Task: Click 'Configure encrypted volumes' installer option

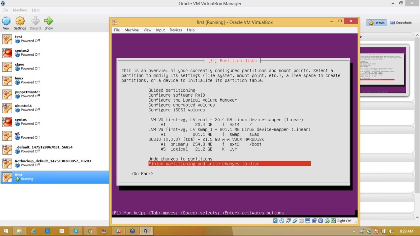Action: coord(181,105)
